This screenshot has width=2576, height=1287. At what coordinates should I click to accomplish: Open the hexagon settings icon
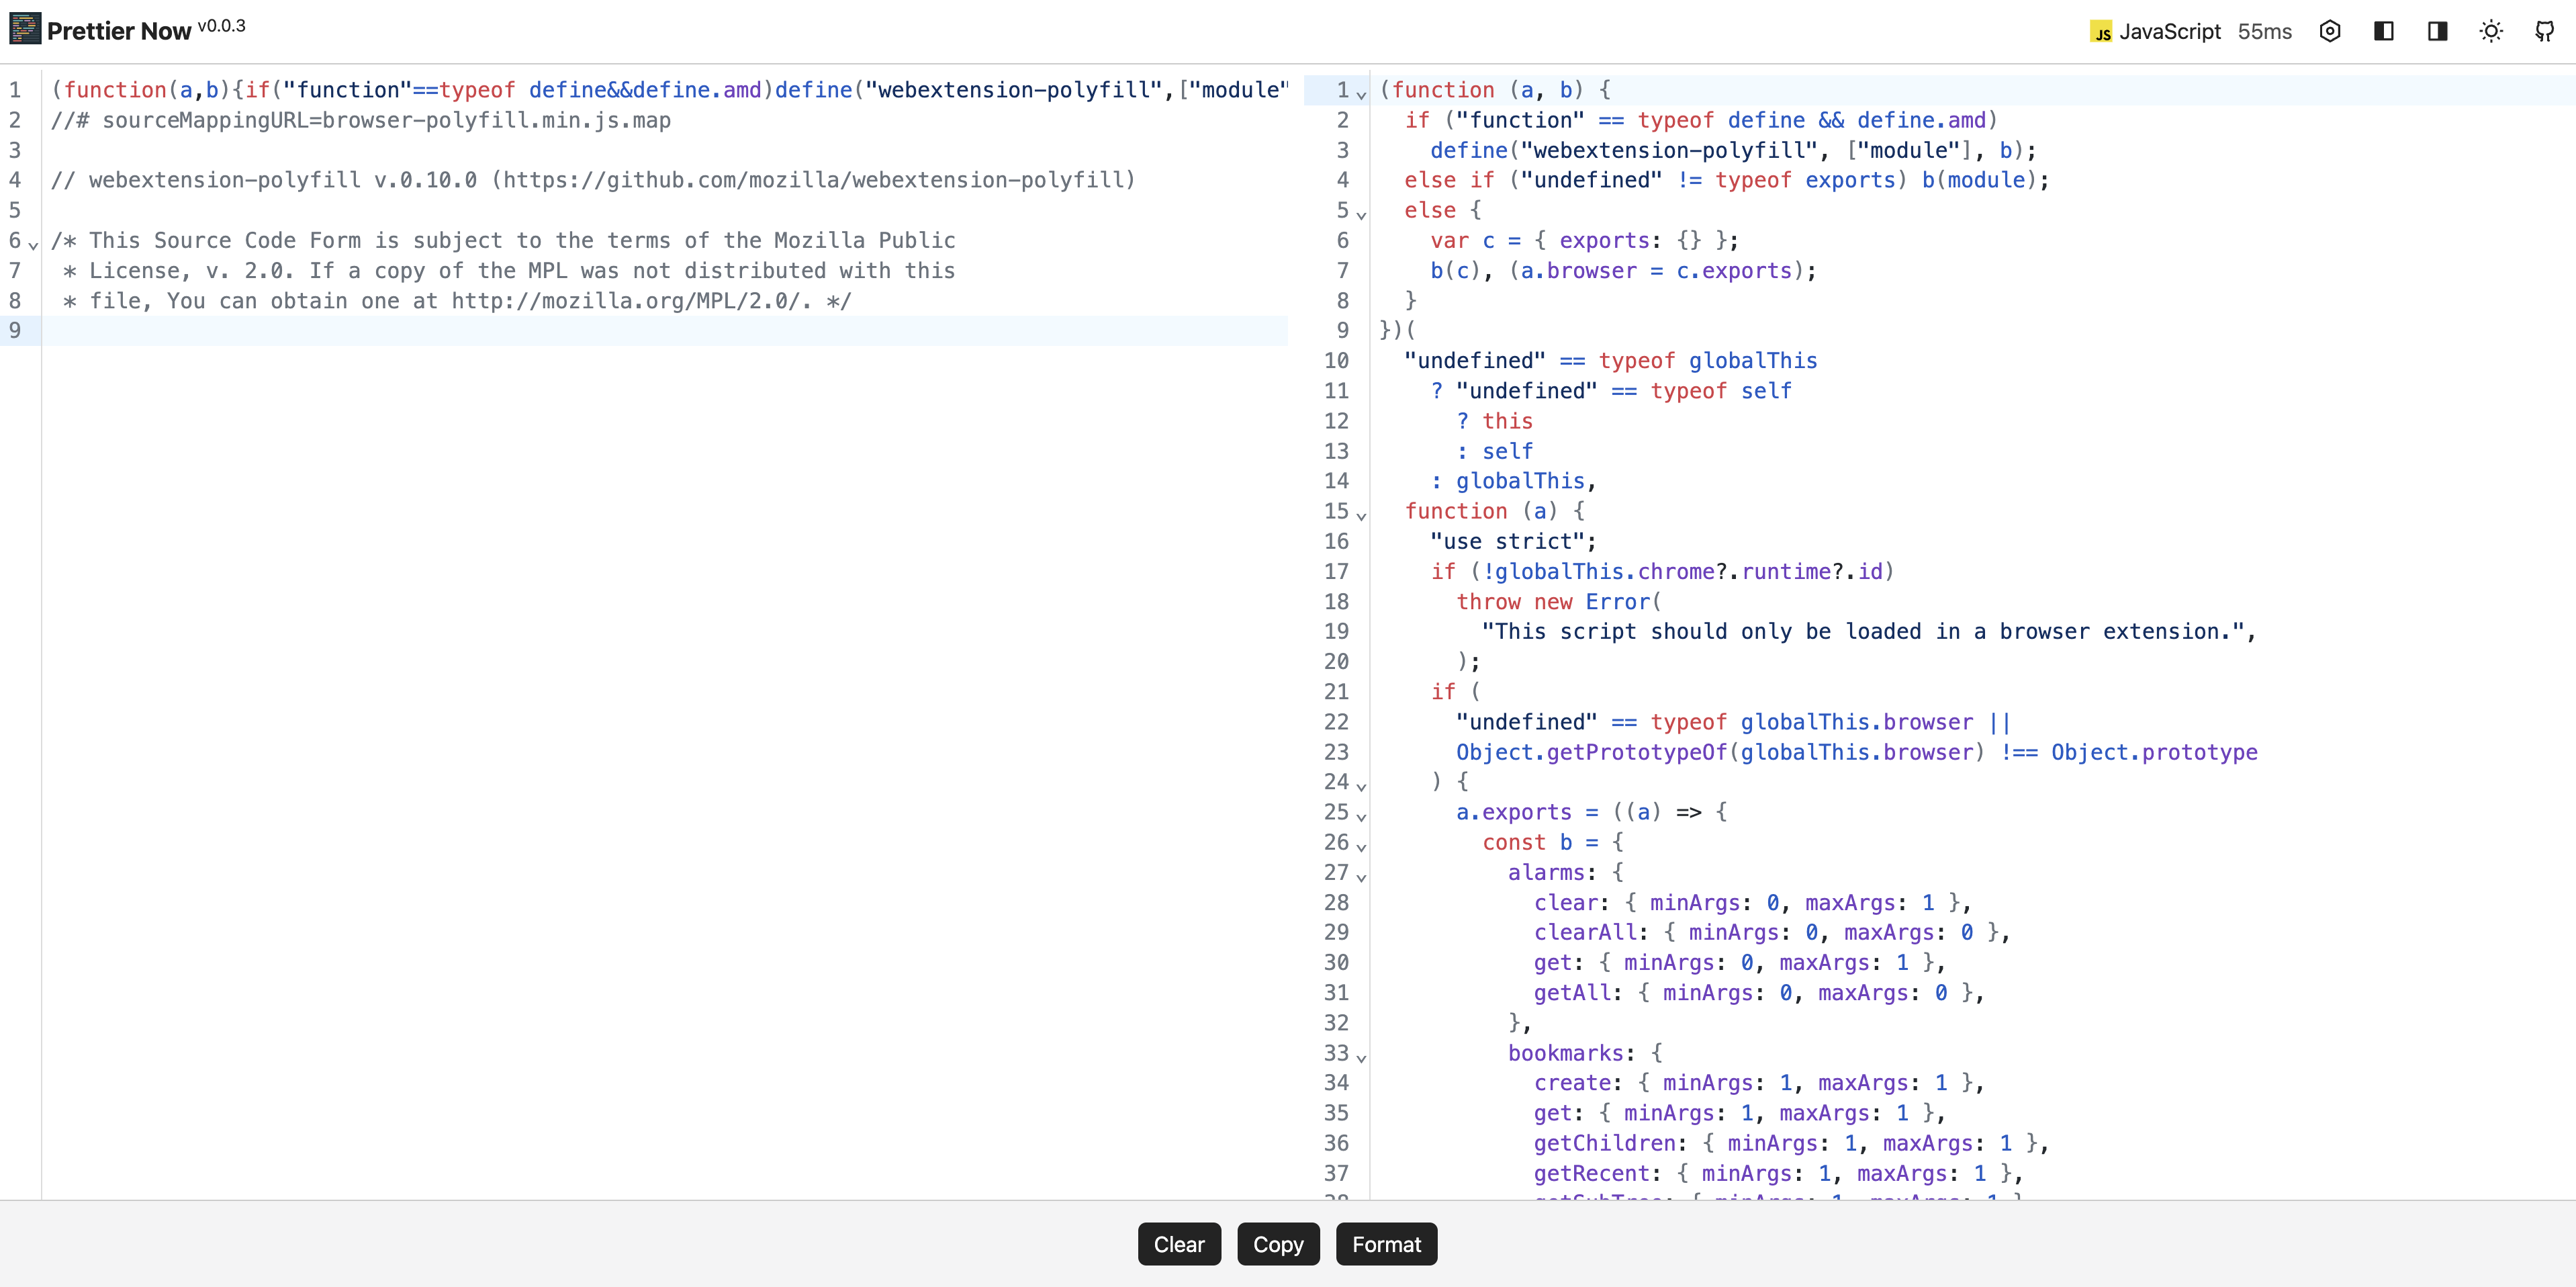pyautogui.click(x=2330, y=31)
